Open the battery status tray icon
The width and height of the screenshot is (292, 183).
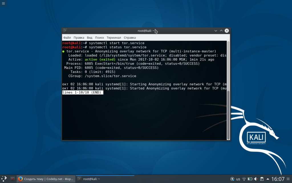[x=250, y=179]
